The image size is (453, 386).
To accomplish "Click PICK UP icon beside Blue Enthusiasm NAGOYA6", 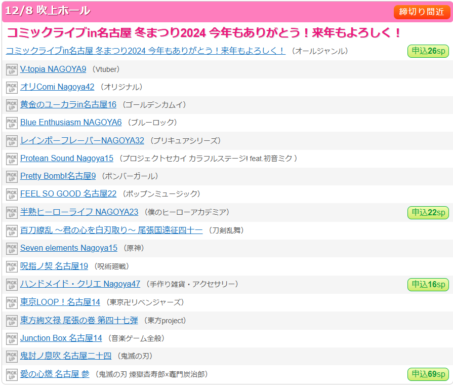I will click(12, 123).
